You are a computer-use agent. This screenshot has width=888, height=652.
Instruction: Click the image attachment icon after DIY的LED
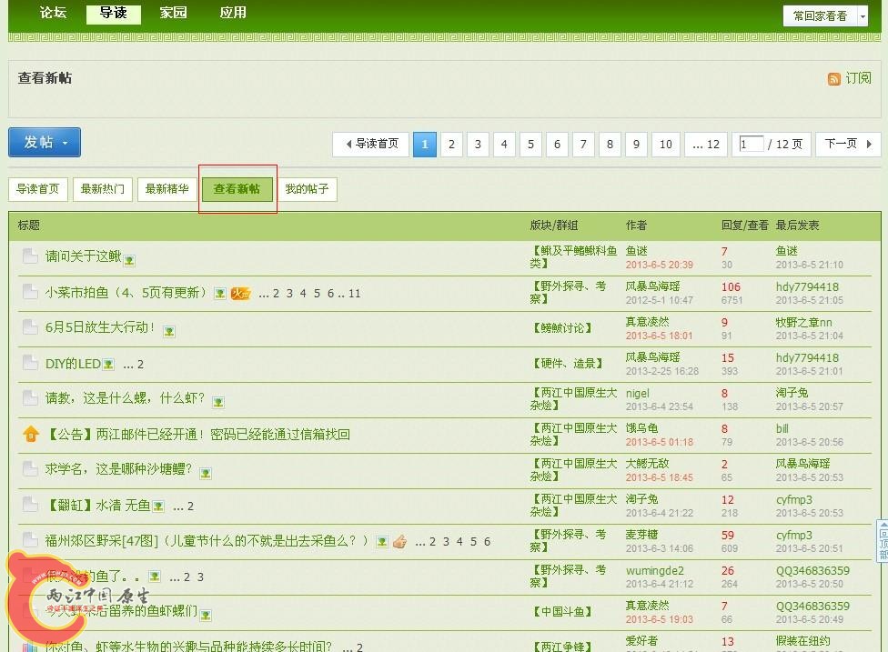(108, 365)
